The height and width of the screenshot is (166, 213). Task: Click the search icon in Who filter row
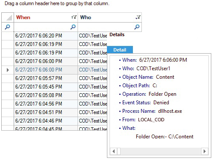coord(137,27)
